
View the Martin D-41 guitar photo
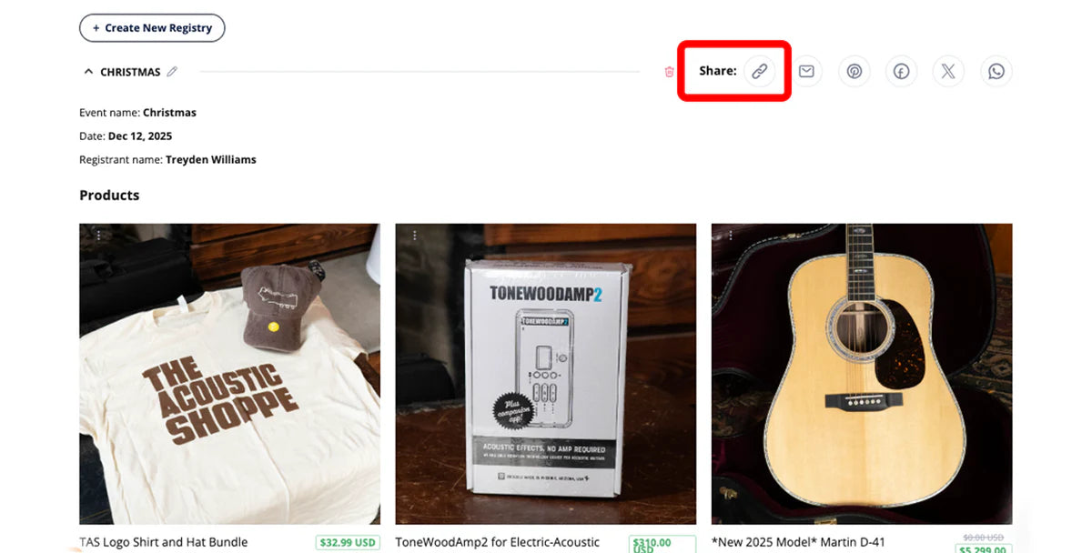(x=862, y=374)
